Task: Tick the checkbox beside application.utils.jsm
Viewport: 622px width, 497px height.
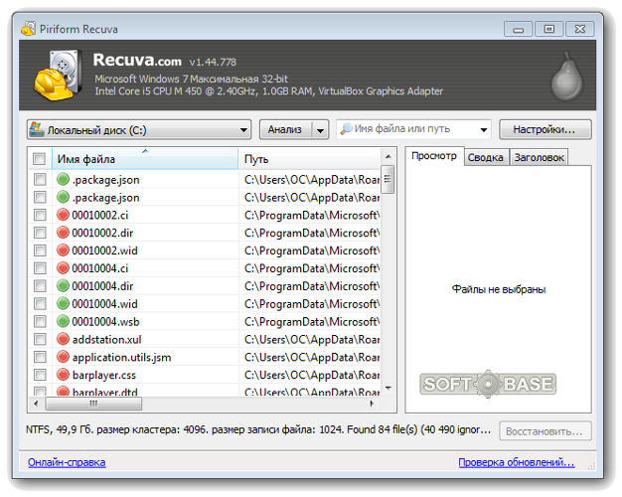Action: tap(40, 357)
